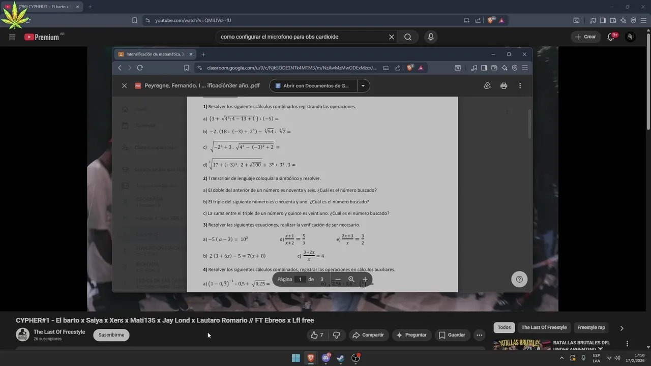Open options for BATALLAS BRUTALES video

pos(627,344)
